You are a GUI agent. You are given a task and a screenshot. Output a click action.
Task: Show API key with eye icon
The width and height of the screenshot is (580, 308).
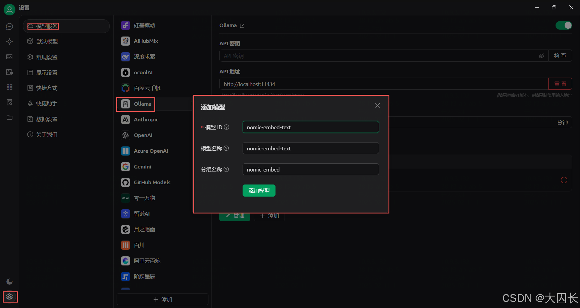click(x=541, y=56)
